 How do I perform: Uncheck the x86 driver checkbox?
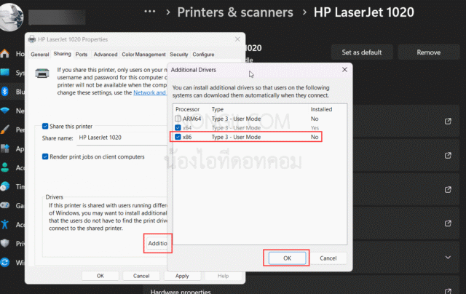point(178,137)
